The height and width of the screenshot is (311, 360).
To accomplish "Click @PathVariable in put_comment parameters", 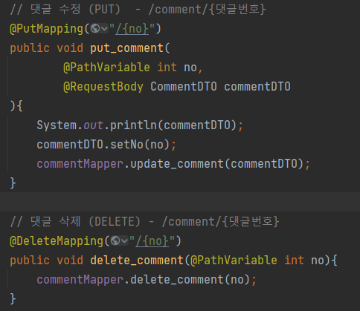I will (x=106, y=68).
